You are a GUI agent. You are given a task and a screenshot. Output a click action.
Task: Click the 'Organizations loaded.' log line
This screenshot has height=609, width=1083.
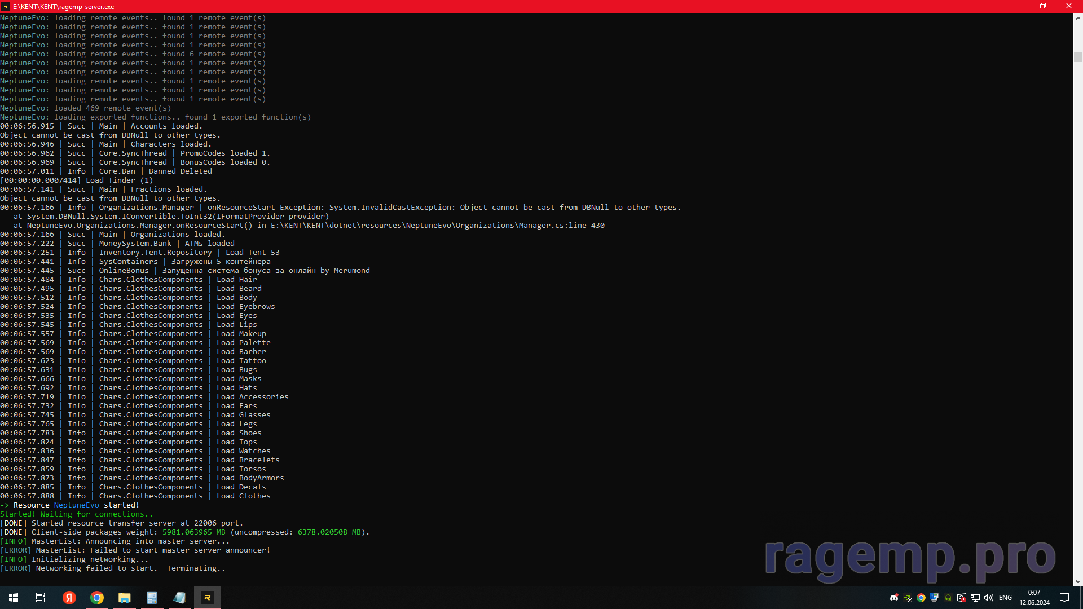[113, 235]
